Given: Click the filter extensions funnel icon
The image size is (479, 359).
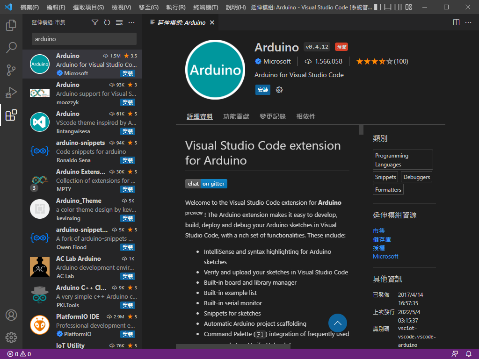Looking at the screenshot, I should [x=95, y=22].
